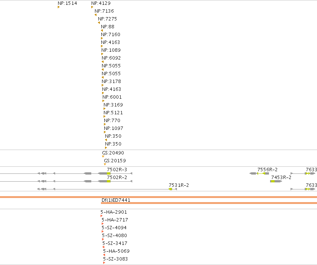317x265 pixels.
Task: Click the 5-HA-5069 feature name
Action: [117, 251]
